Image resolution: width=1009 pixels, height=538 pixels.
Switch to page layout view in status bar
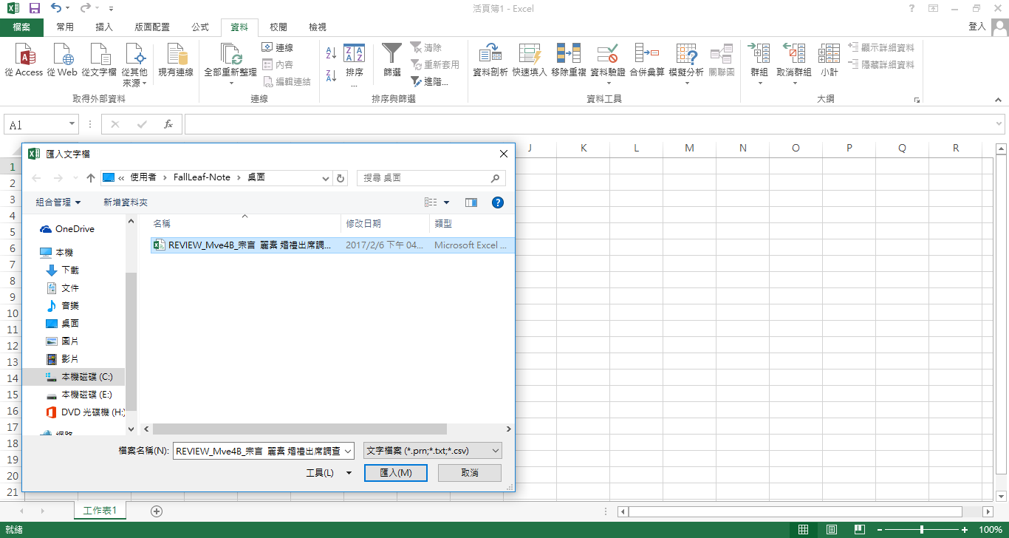832,530
